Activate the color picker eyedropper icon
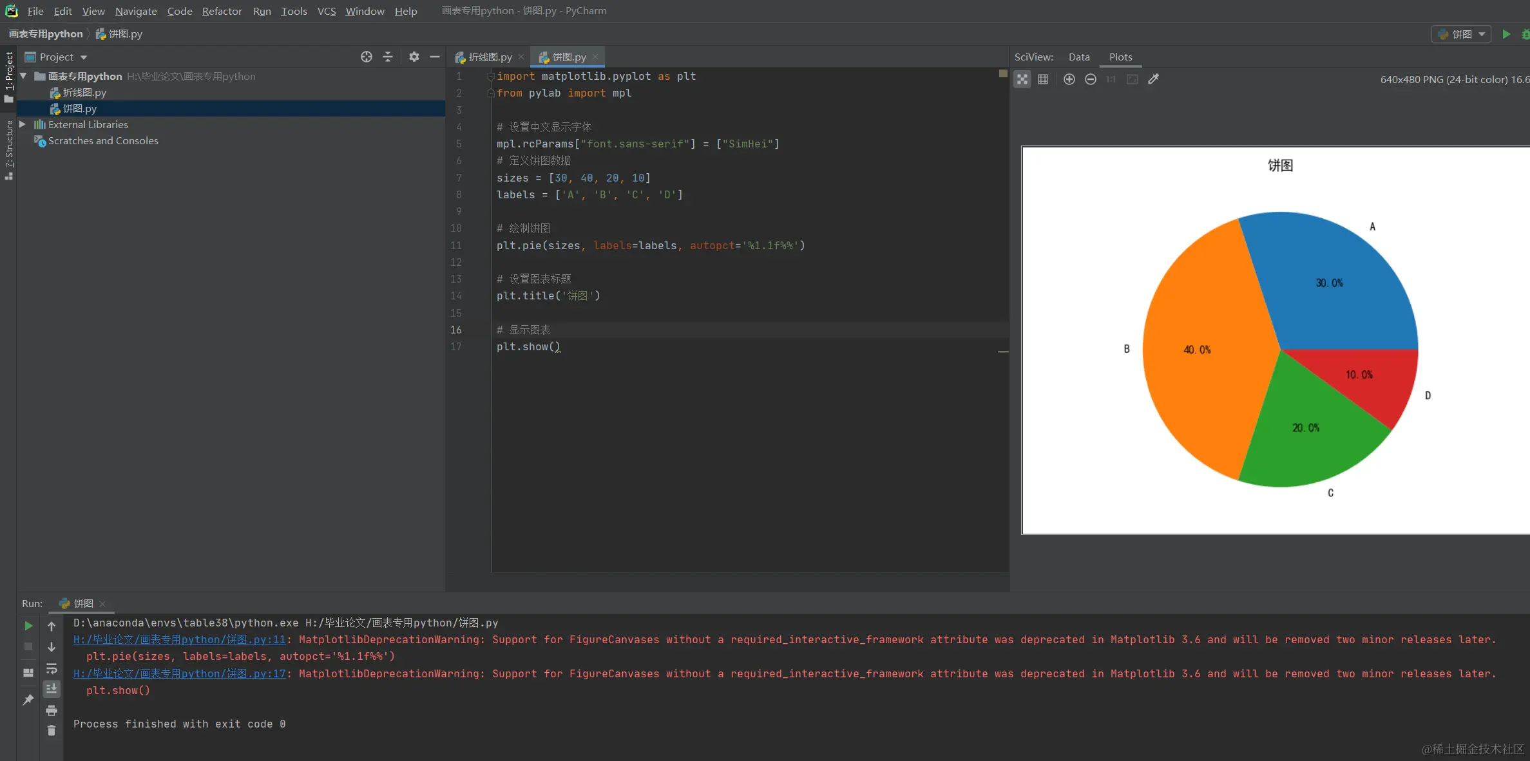 click(1154, 79)
